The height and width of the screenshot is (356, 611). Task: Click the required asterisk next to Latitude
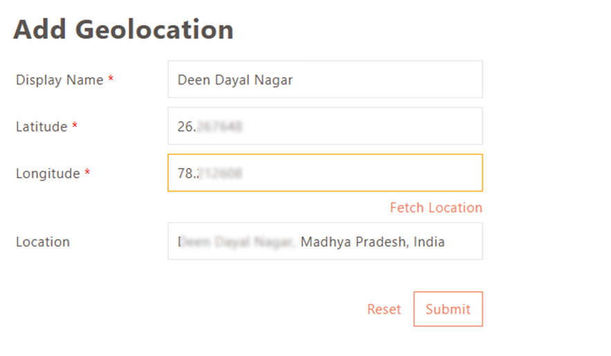click(75, 127)
